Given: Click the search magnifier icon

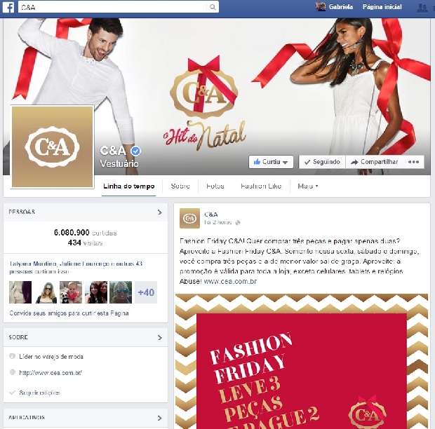Looking at the screenshot, I should pyautogui.click(x=213, y=7).
